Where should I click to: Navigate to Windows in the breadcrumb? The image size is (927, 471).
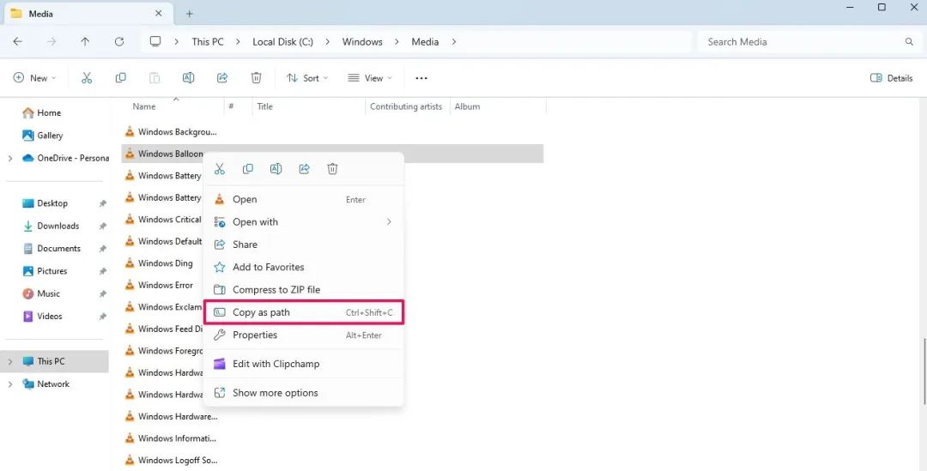click(x=362, y=42)
